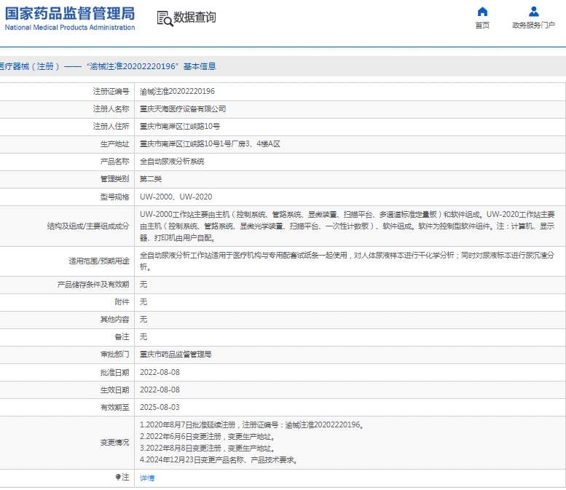Click the 产品储存条件及有效期 label
This screenshot has width=566, height=490.
tap(93, 285)
